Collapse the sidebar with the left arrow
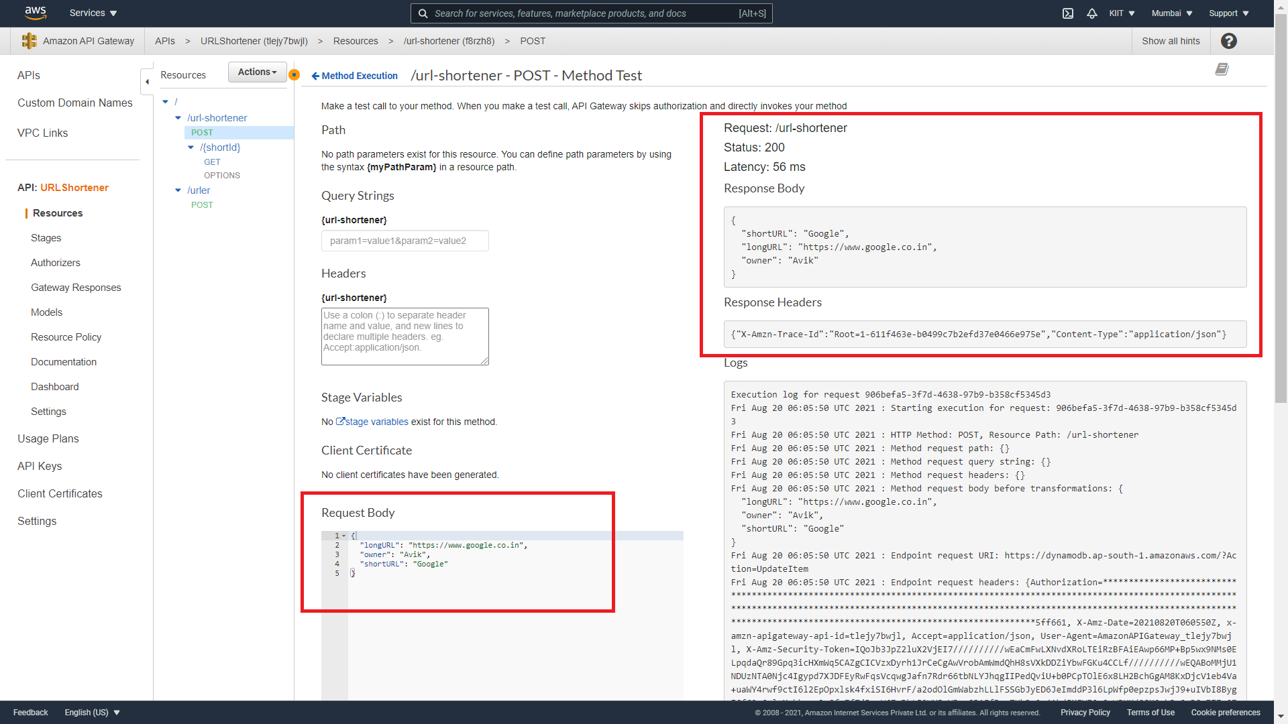 [x=147, y=82]
